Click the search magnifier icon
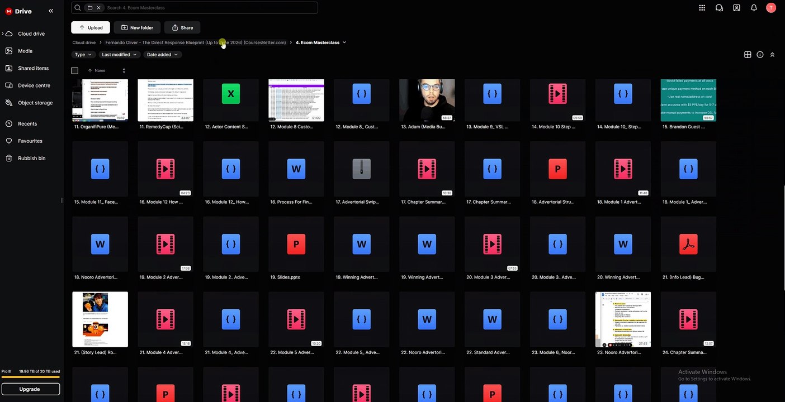This screenshot has width=785, height=402. 78,8
